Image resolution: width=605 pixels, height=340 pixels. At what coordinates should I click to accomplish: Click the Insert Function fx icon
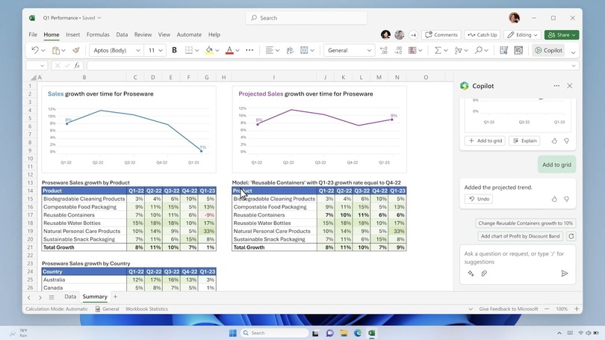(77, 66)
